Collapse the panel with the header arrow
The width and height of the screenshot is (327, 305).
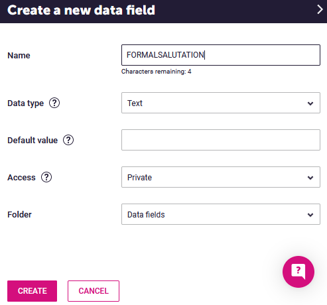[x=320, y=9]
